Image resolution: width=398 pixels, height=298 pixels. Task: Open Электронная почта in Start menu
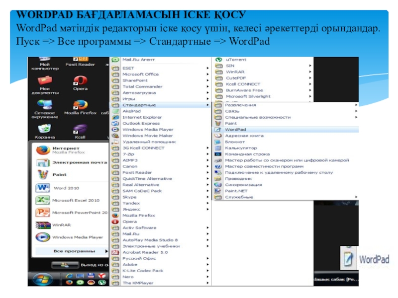click(x=71, y=162)
